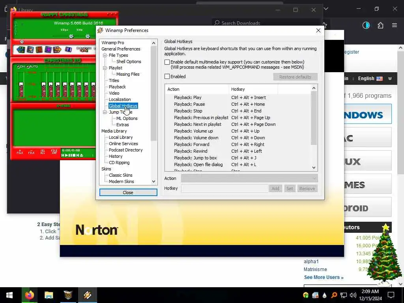Toggle the equalizer ON button
Viewport: 404px width, 303px height.
[x=21, y=66]
